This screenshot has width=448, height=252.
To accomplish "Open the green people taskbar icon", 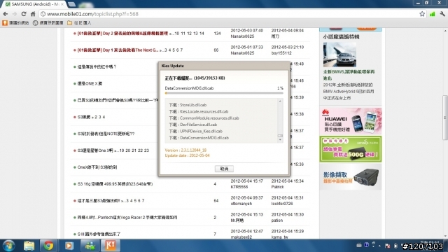I will click(90, 246).
